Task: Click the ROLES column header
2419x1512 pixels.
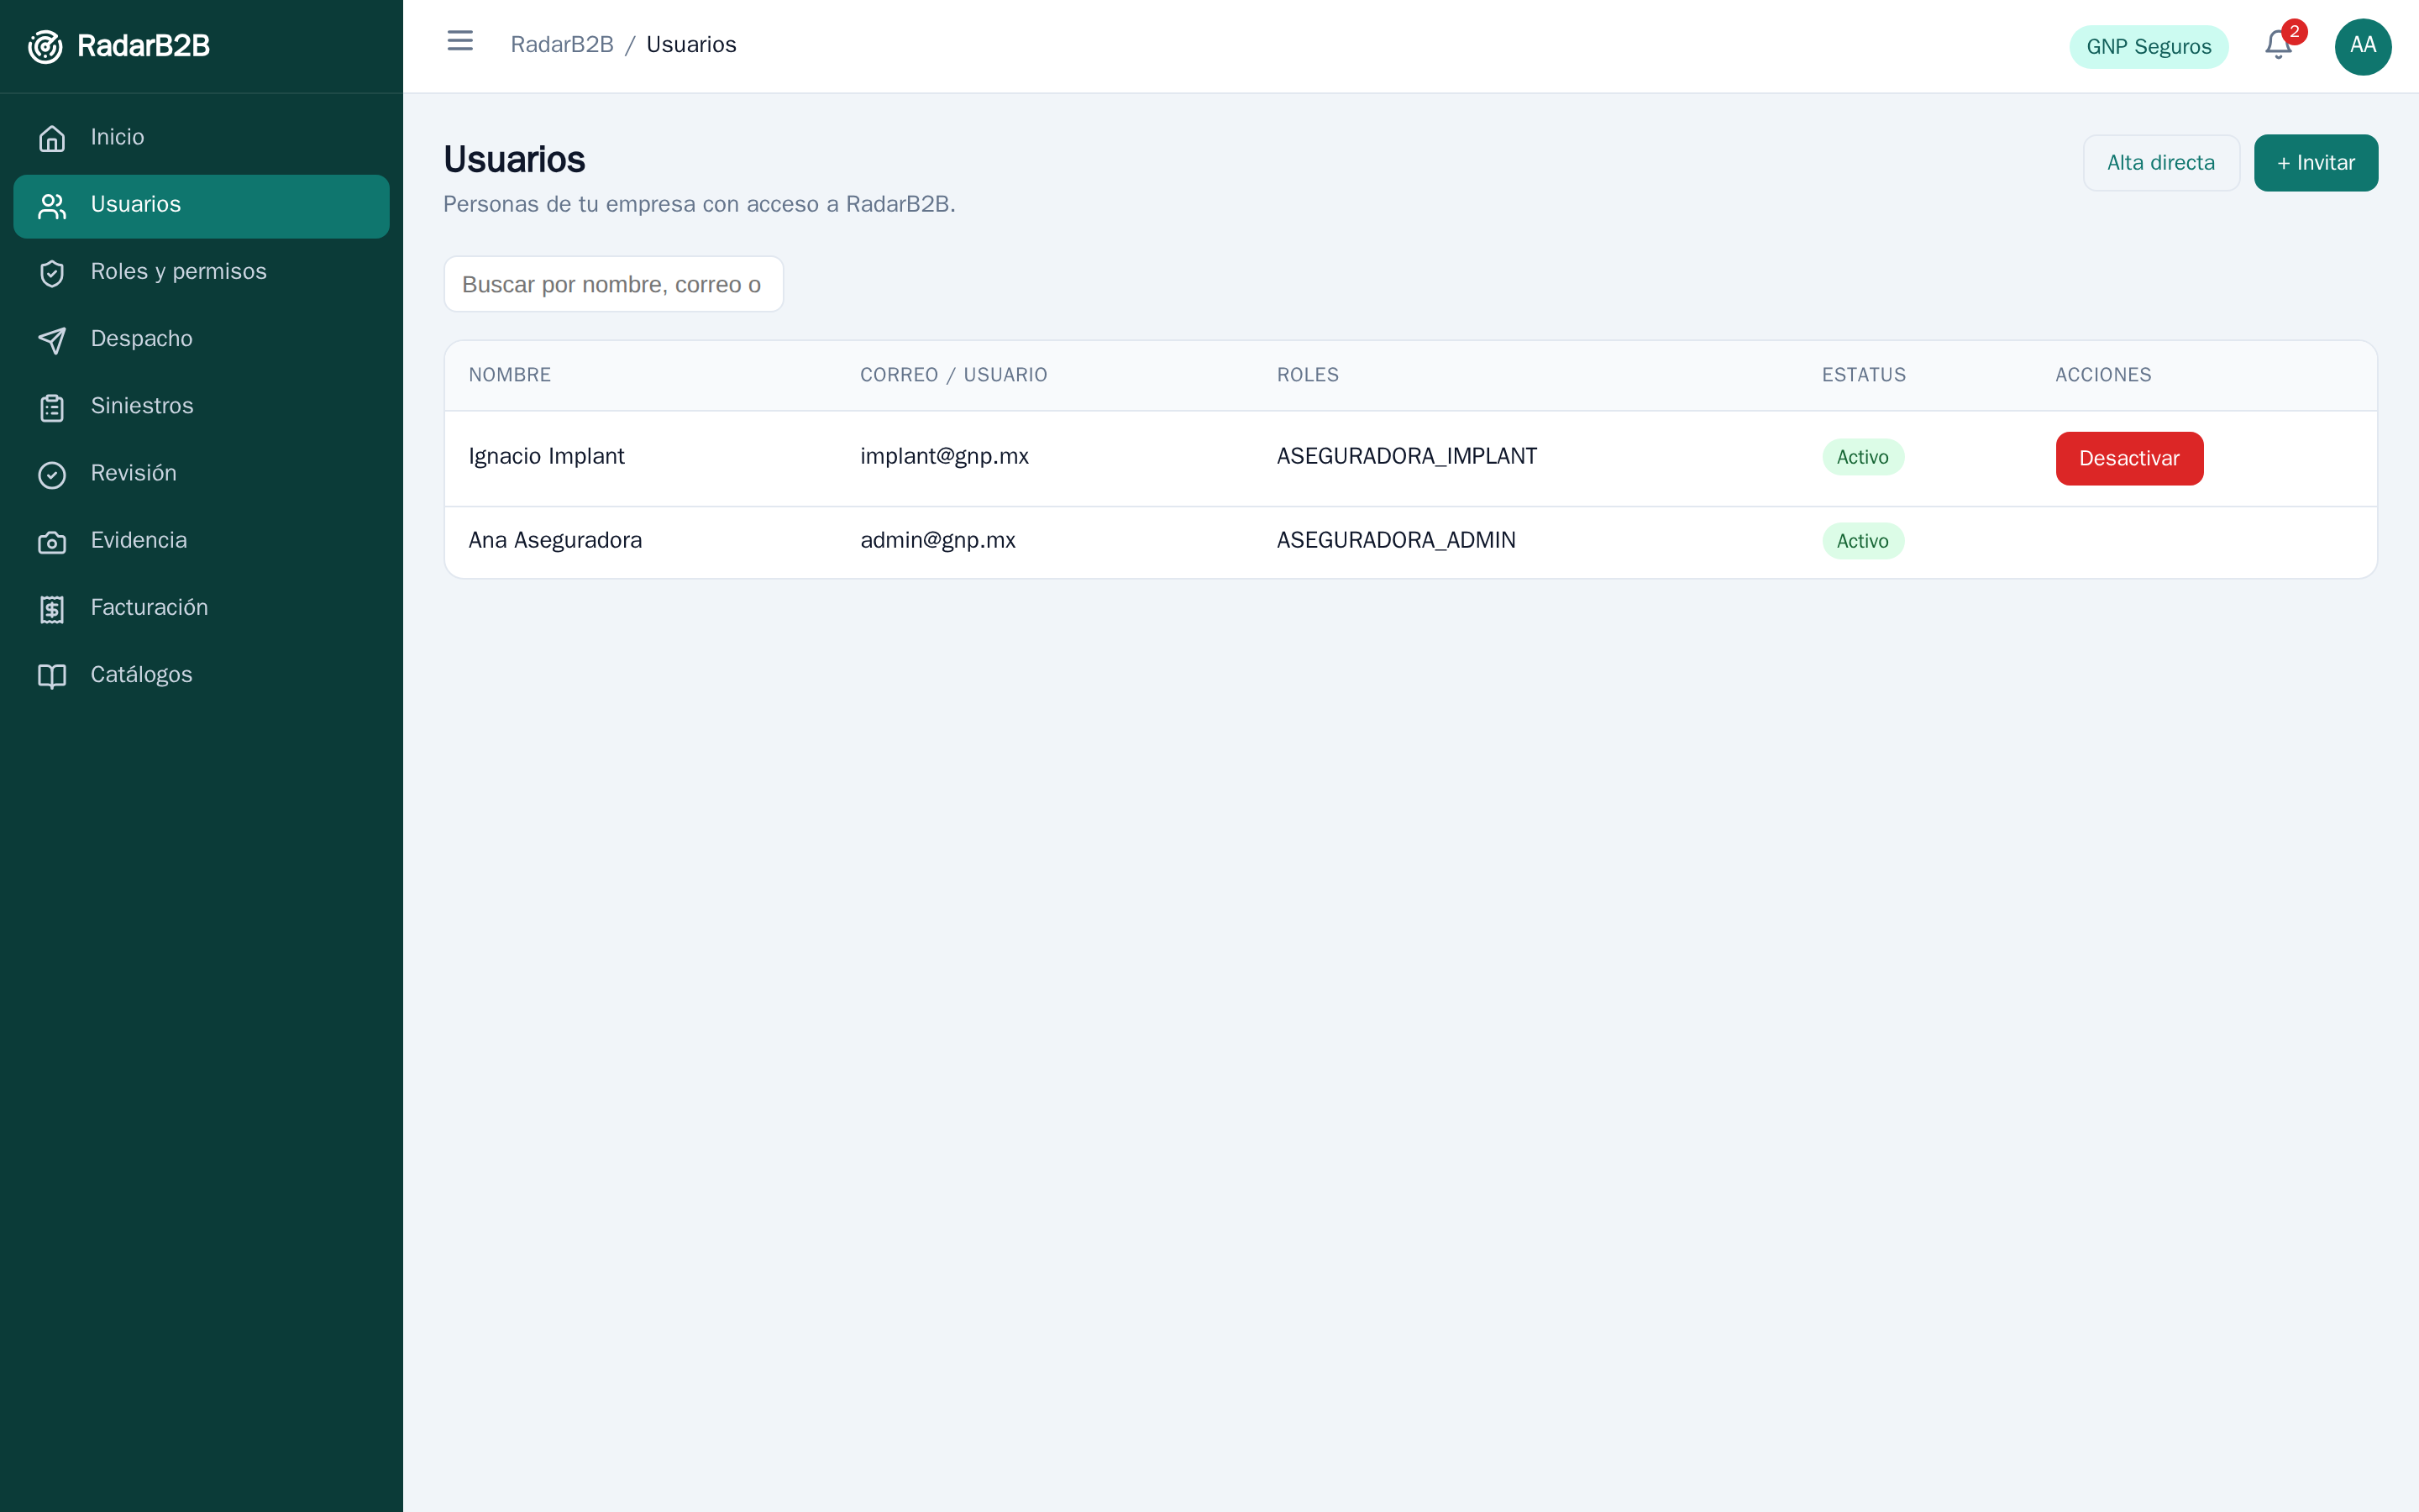Action: point(1308,375)
